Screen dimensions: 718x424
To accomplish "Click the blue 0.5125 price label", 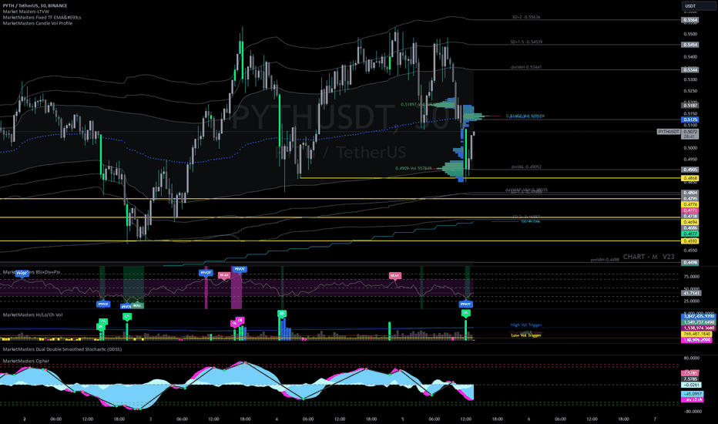I will coord(690,119).
